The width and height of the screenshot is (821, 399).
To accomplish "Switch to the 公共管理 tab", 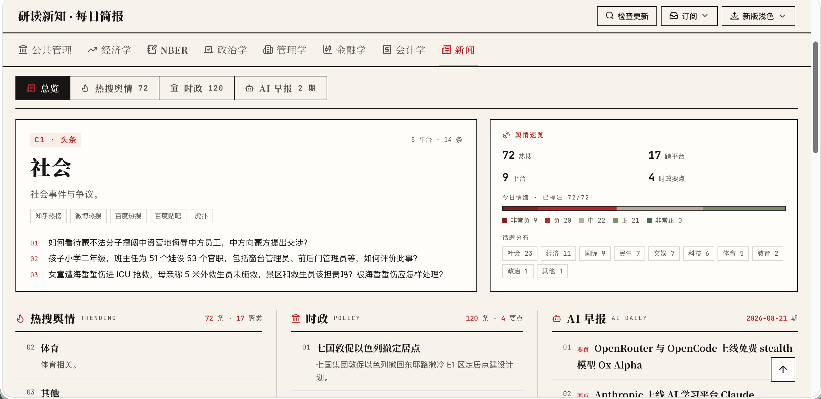I will click(x=45, y=50).
